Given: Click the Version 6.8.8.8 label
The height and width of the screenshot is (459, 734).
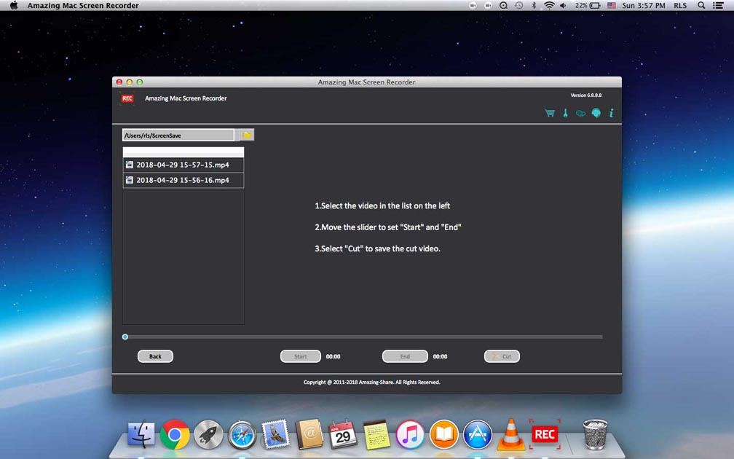Looking at the screenshot, I should click(586, 95).
